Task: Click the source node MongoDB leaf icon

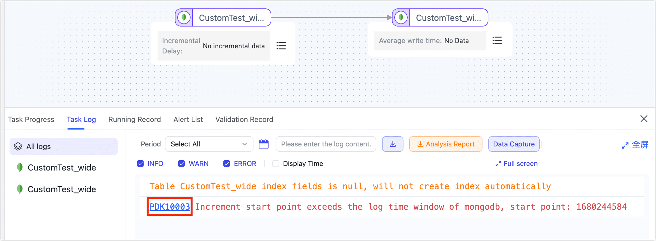Action: [184, 17]
